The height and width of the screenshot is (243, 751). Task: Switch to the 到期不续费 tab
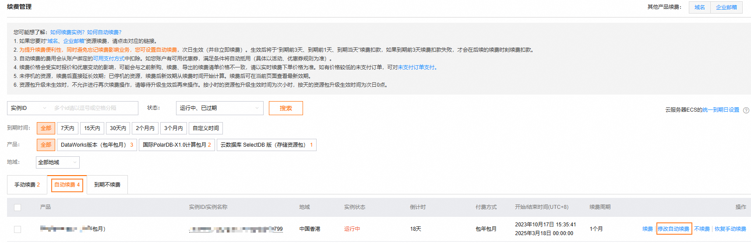point(107,185)
